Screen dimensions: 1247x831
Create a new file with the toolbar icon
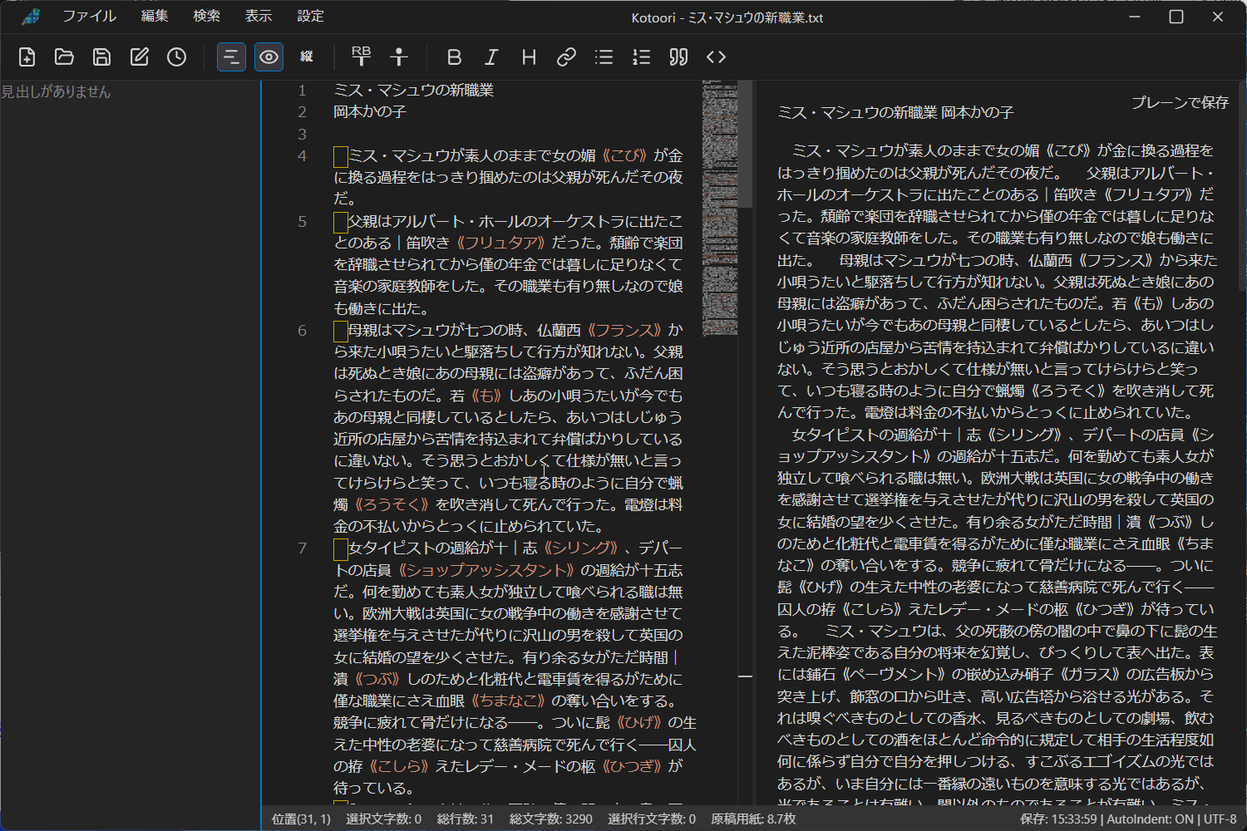click(x=27, y=57)
